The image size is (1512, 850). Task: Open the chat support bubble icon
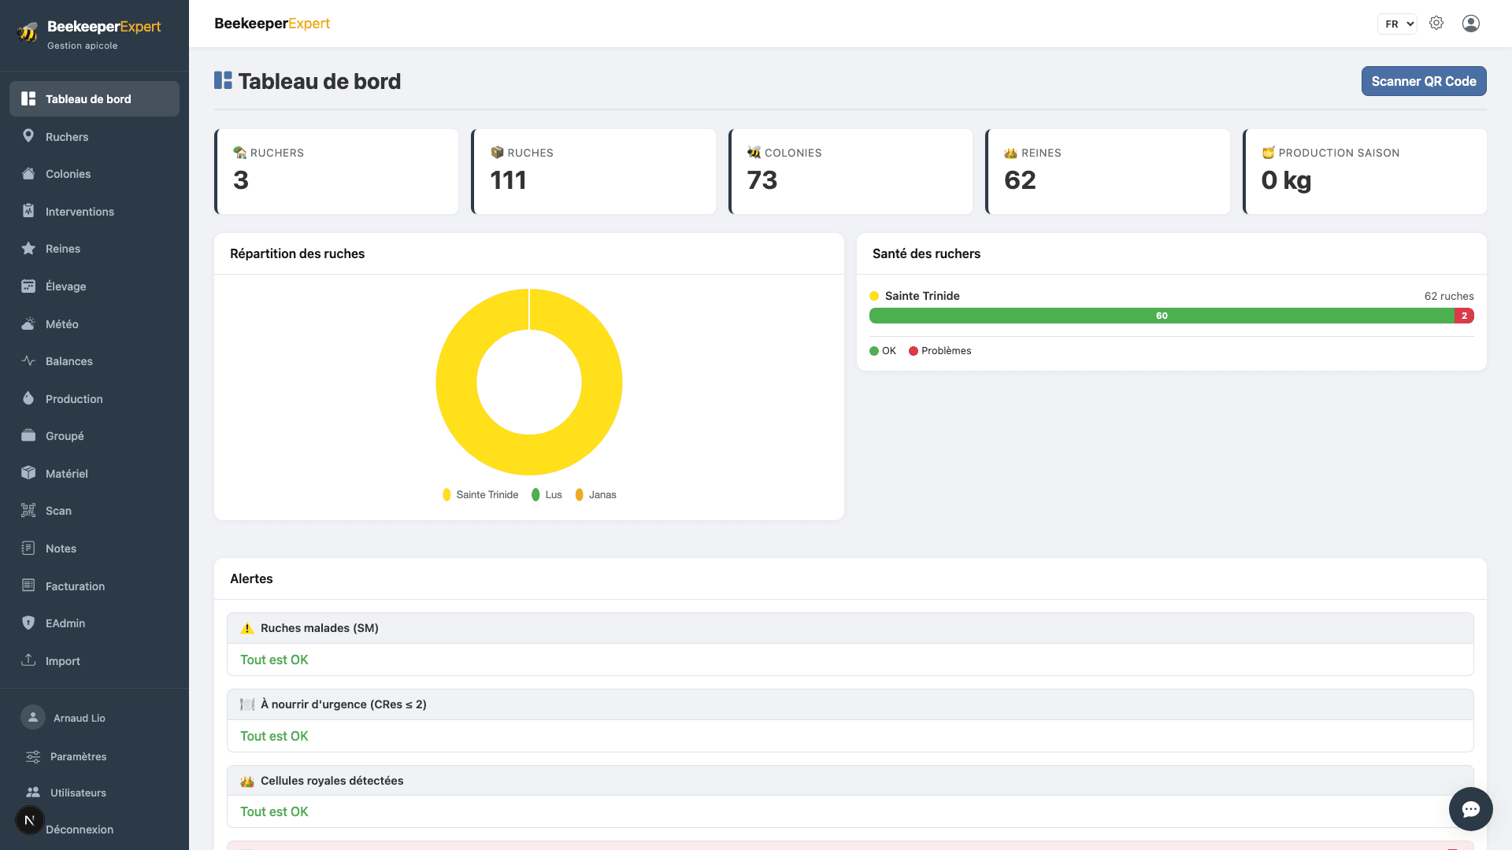(1471, 809)
